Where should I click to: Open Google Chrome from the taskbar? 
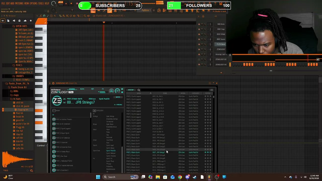(x=180, y=177)
